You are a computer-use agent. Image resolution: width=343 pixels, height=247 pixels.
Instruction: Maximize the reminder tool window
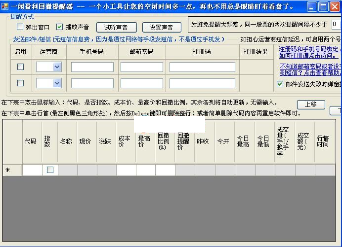pos(323,7)
